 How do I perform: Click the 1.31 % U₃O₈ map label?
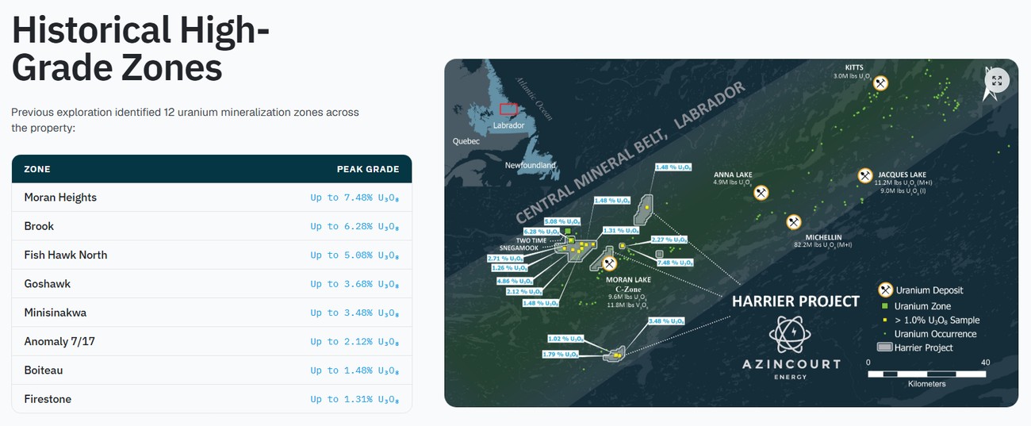(621, 230)
